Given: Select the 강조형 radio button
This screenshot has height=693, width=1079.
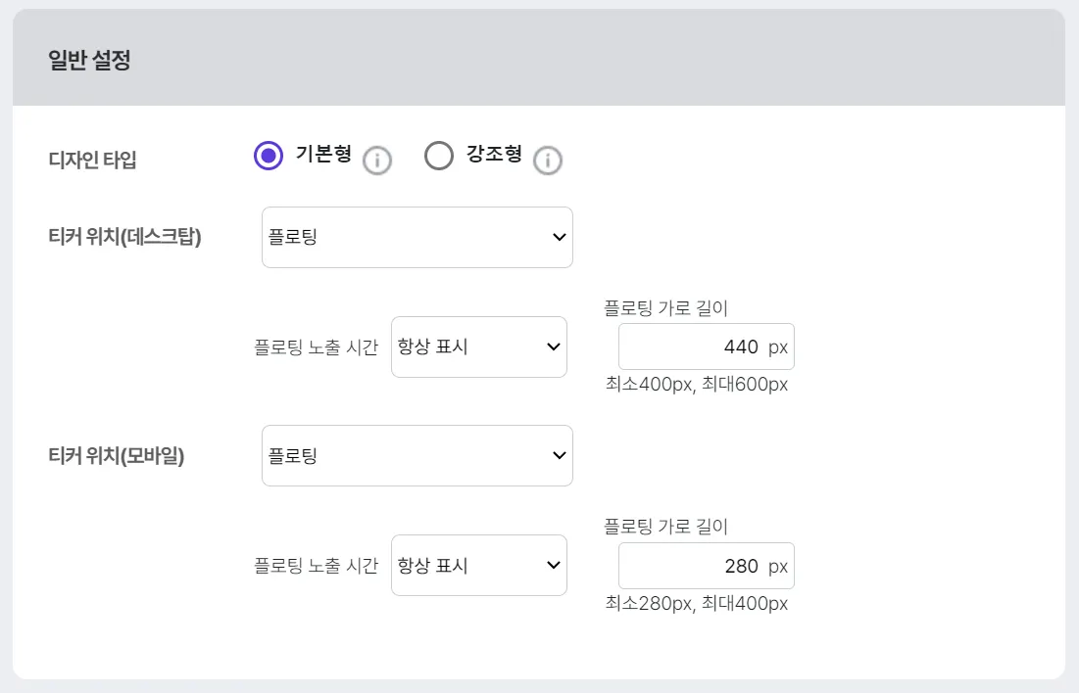Looking at the screenshot, I should click(x=438, y=157).
